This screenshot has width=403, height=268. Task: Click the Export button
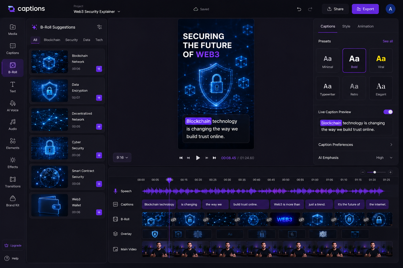pyautogui.click(x=365, y=9)
